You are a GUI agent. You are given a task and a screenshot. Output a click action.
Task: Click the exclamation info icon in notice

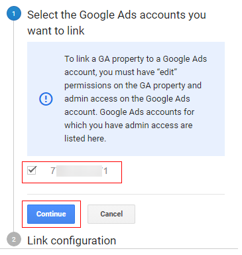point(46,99)
